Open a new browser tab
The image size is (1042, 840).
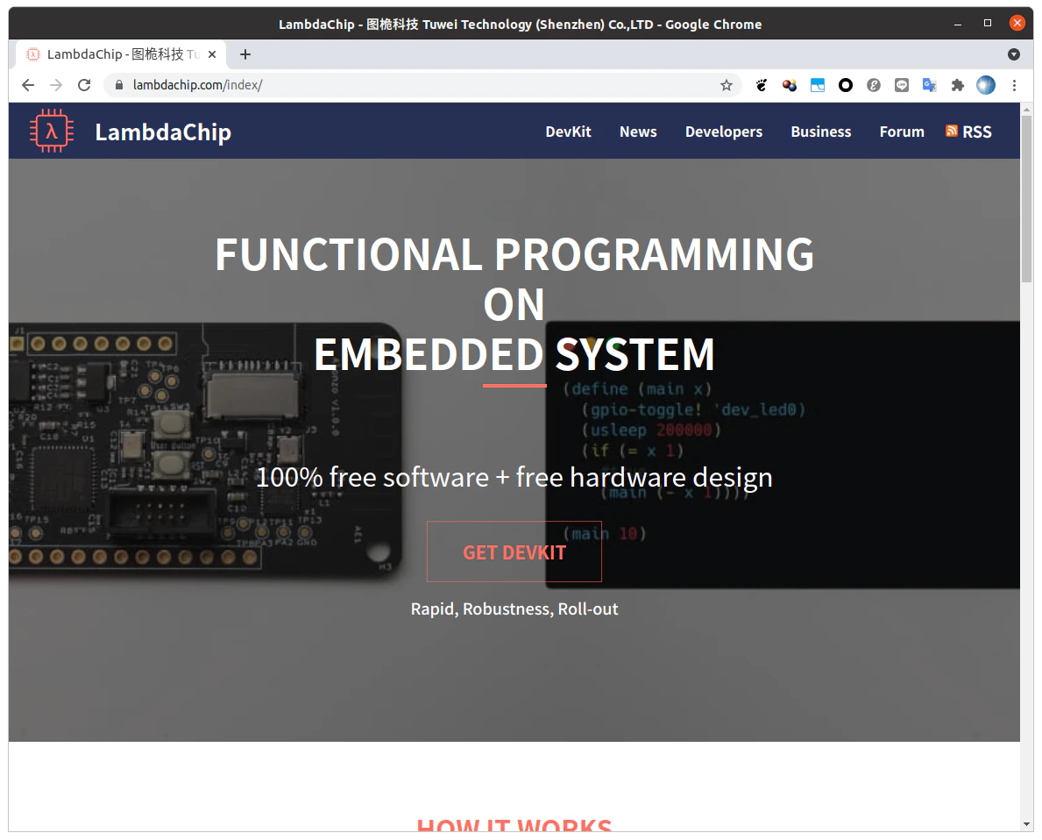(245, 54)
